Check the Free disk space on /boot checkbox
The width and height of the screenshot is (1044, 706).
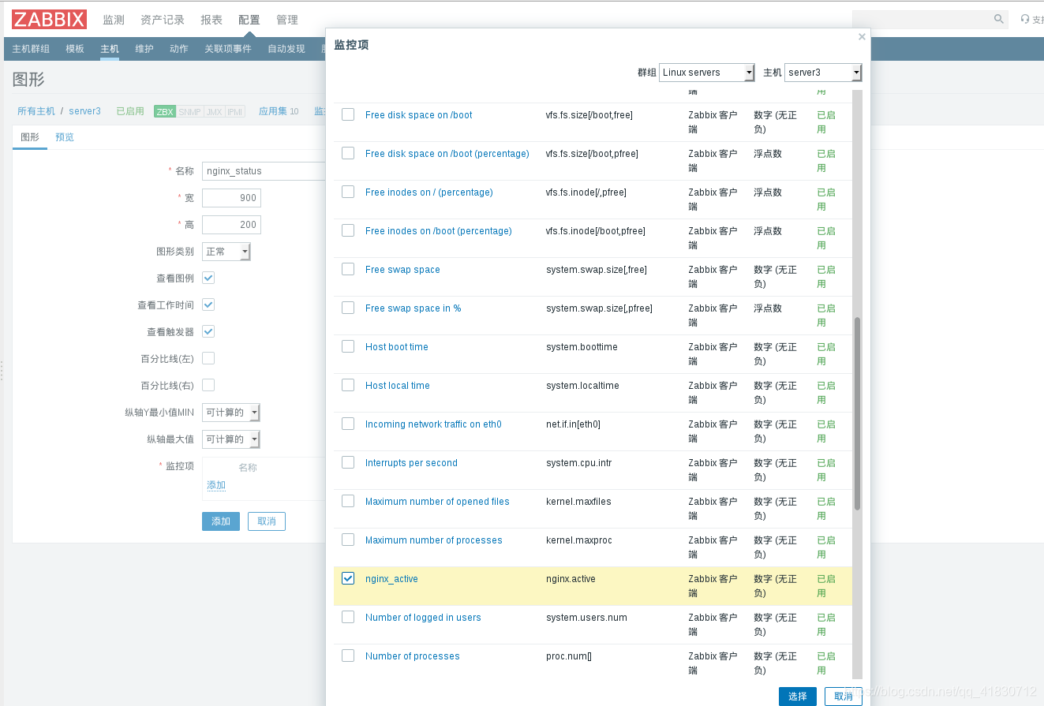[x=348, y=114]
